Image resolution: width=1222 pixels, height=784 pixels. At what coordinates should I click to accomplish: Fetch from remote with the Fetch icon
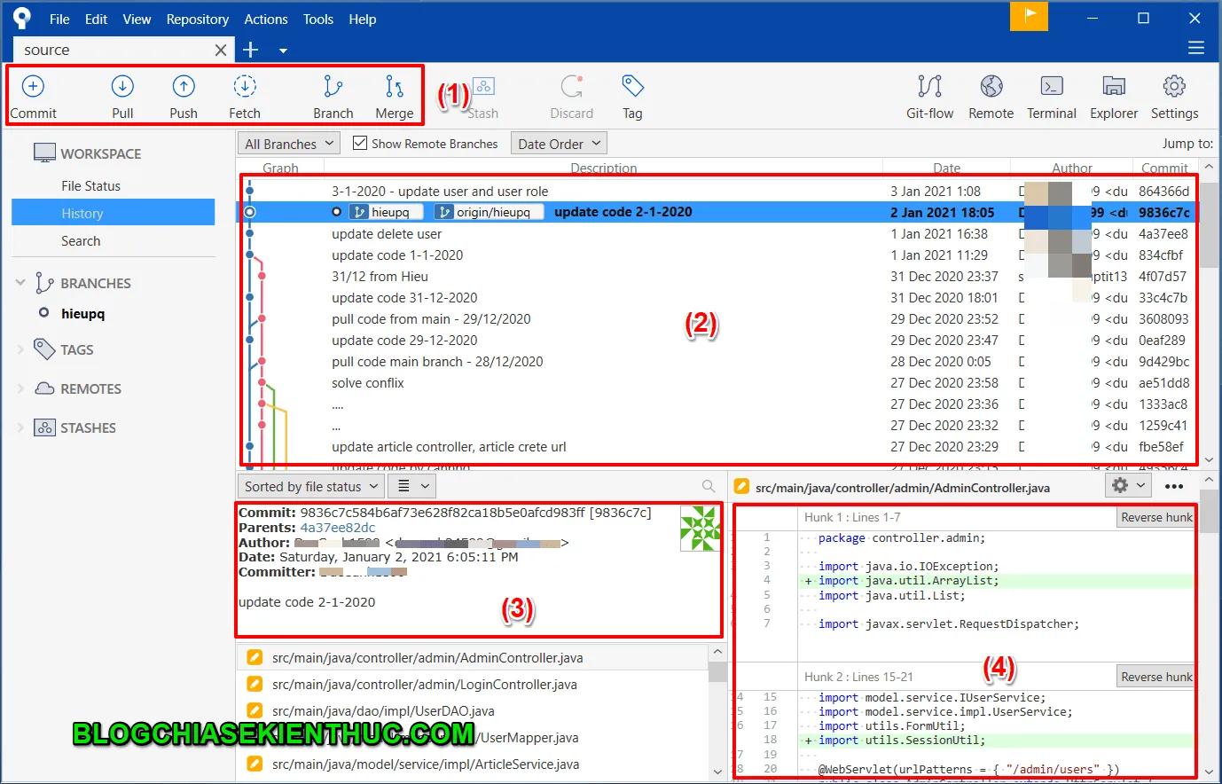tap(245, 95)
